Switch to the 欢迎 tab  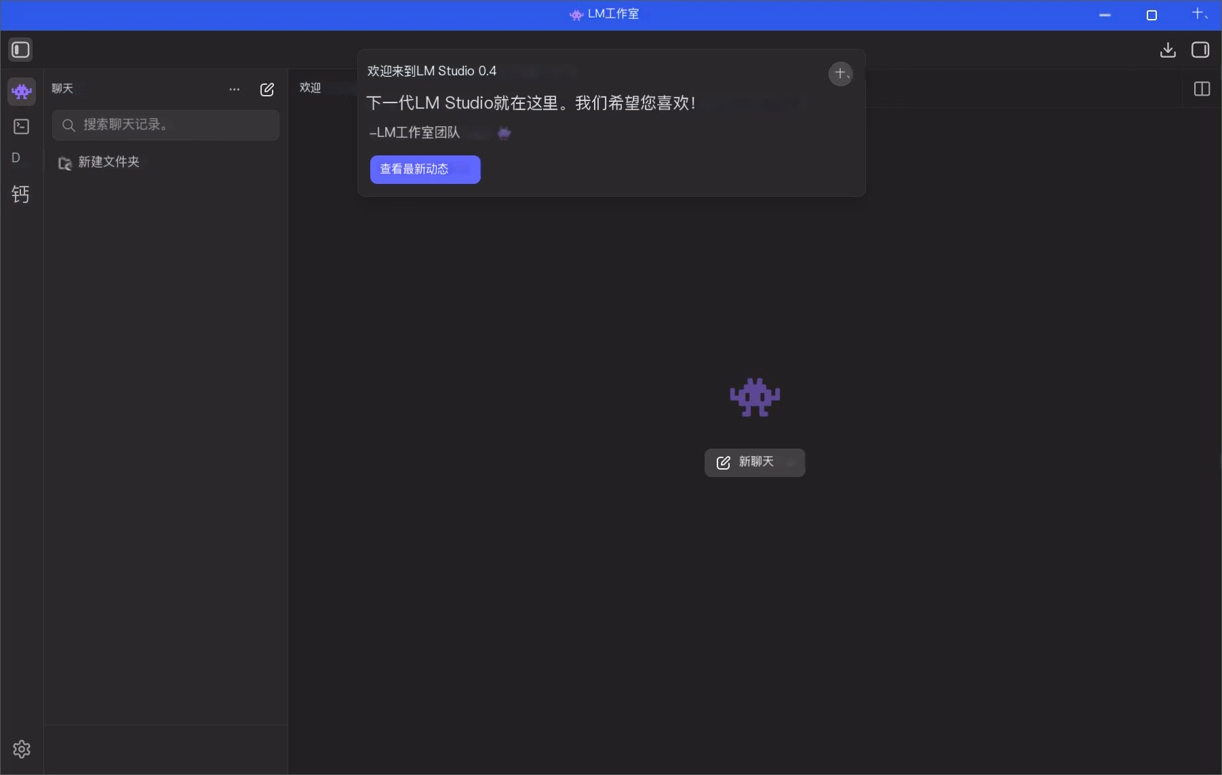coord(310,88)
